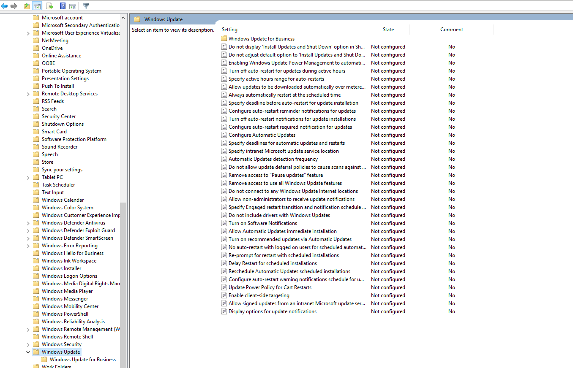573x368 pixels.
Task: Select 'Turn on recommended updates via Automatic Updates'
Action: tap(290, 239)
